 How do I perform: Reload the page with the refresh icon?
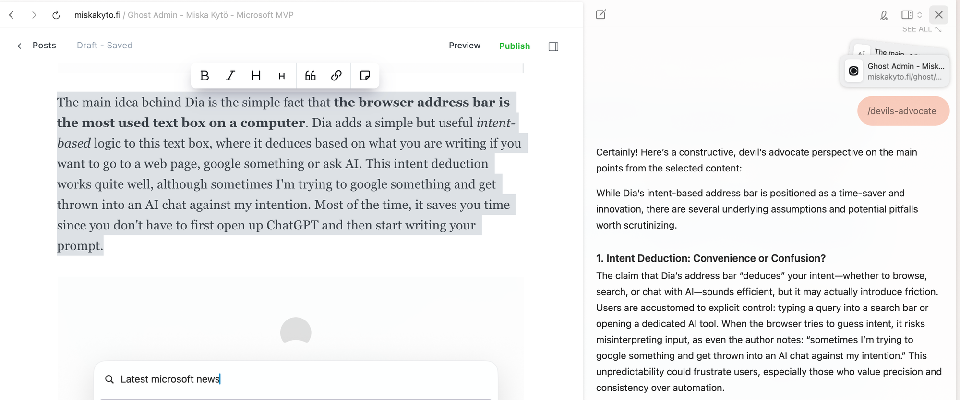pyautogui.click(x=56, y=15)
